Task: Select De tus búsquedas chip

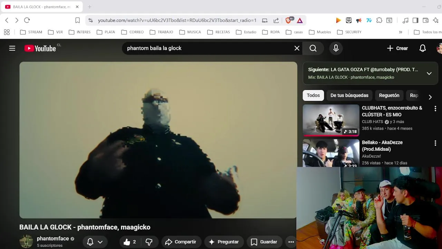Action: click(349, 95)
